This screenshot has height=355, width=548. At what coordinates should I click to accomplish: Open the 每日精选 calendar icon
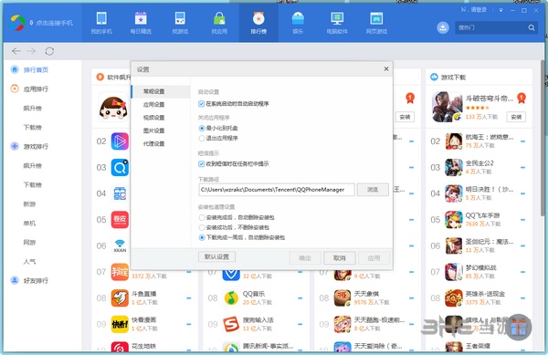point(141,18)
